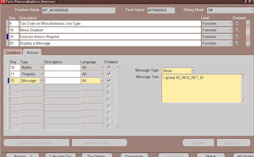Check the first empty action row's Enabled box
This screenshot has height=157, width=254.
(109, 87)
